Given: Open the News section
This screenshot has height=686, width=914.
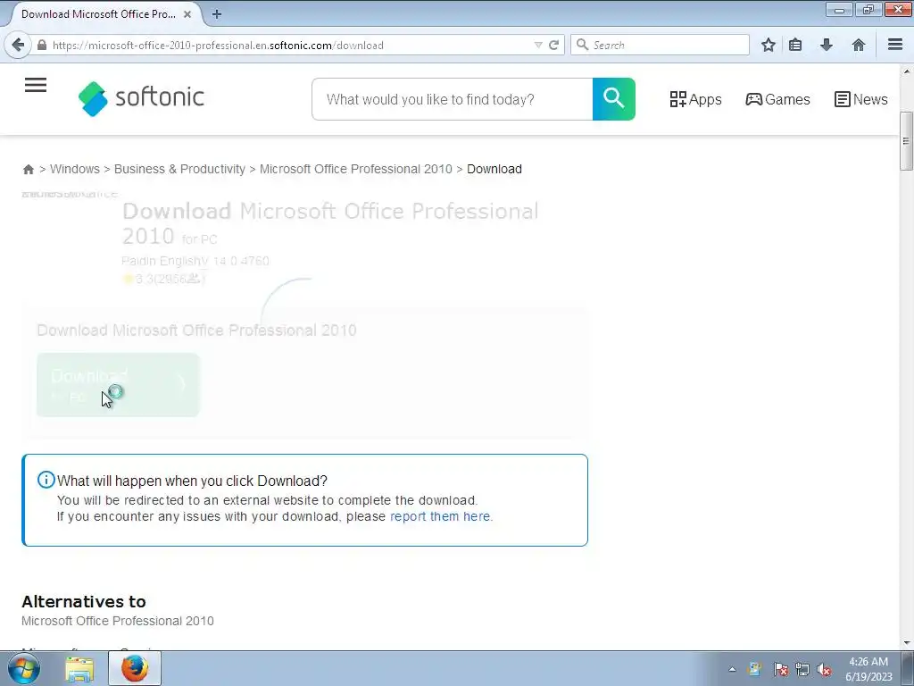Looking at the screenshot, I should [x=861, y=99].
